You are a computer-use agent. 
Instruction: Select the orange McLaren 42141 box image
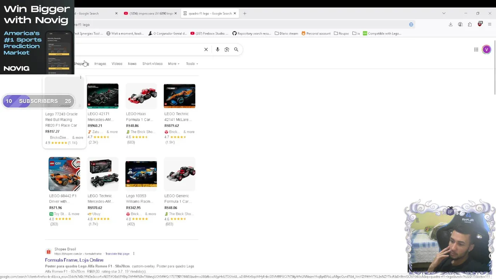click(179, 96)
